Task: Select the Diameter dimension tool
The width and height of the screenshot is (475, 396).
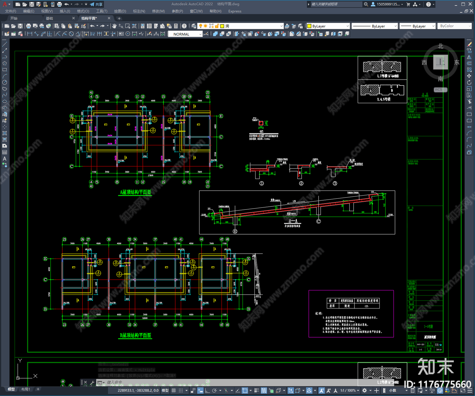Action: pyautogui.click(x=71, y=34)
